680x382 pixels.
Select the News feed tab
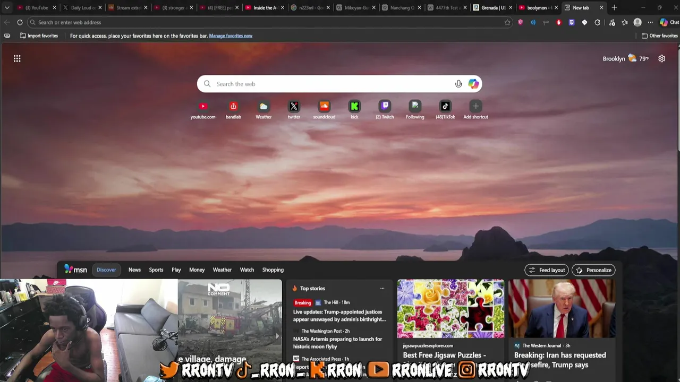pos(134,270)
